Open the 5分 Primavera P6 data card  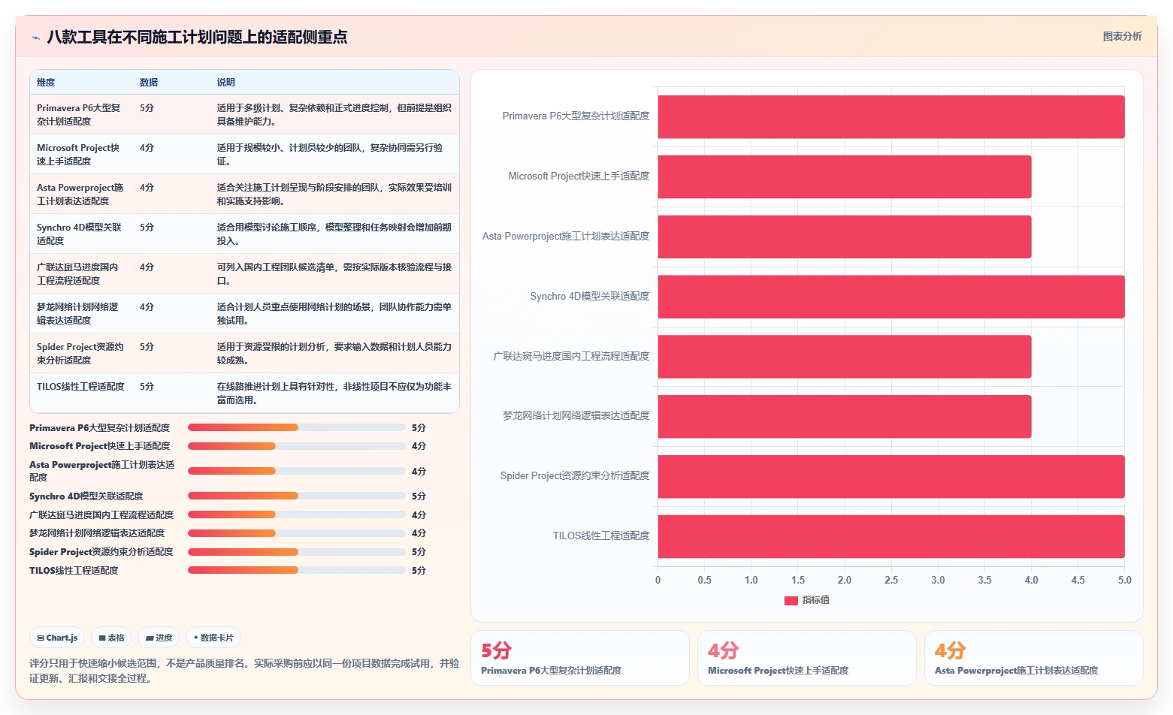[579, 658]
